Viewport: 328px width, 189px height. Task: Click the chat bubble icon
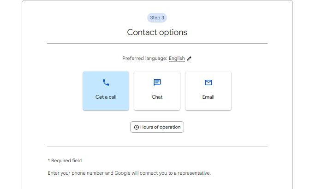point(157,83)
